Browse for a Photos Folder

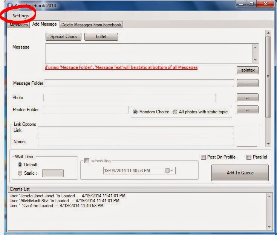coord(248,110)
